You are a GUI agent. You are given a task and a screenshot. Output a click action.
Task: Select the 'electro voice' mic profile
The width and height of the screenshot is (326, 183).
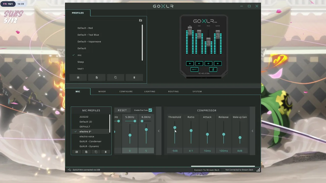[x=87, y=136]
